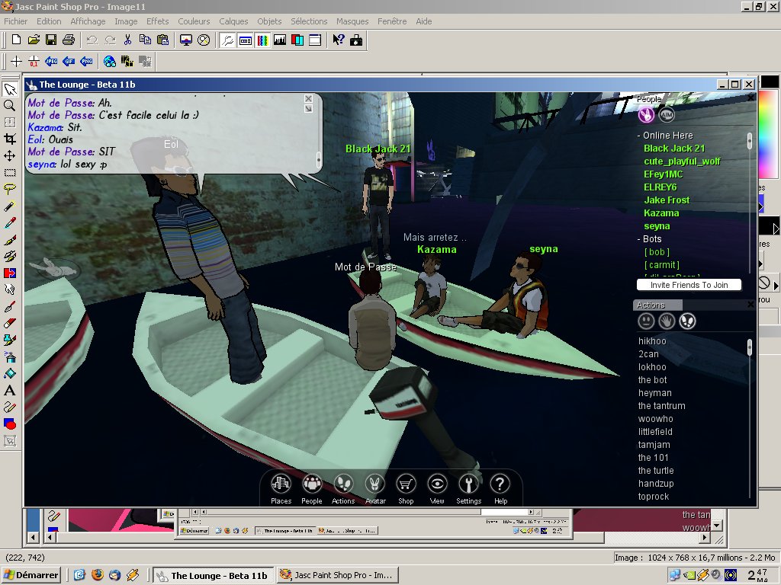The width and height of the screenshot is (781, 585).
Task: Switch to Jasc Paint Shop Pro taskbar button
Action: pyautogui.click(x=337, y=575)
